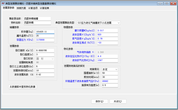Click the 贮存量[kg] field with 101620.11
Screen dimensions: 178x110
click(45, 32)
